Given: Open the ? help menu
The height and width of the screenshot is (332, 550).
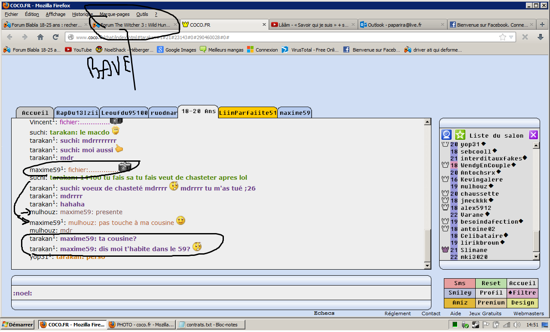Looking at the screenshot, I should [156, 14].
